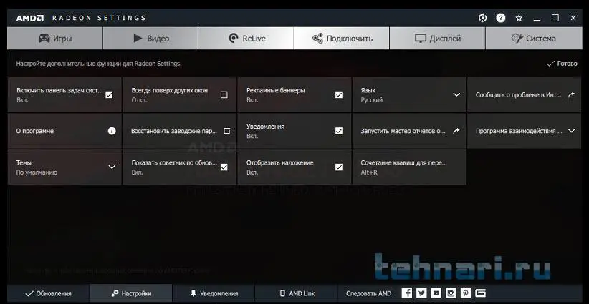Viewport: 589px width, 304px height.
Task: Click Сообщить о проблеме в Интернете tile text
Action: click(518, 95)
